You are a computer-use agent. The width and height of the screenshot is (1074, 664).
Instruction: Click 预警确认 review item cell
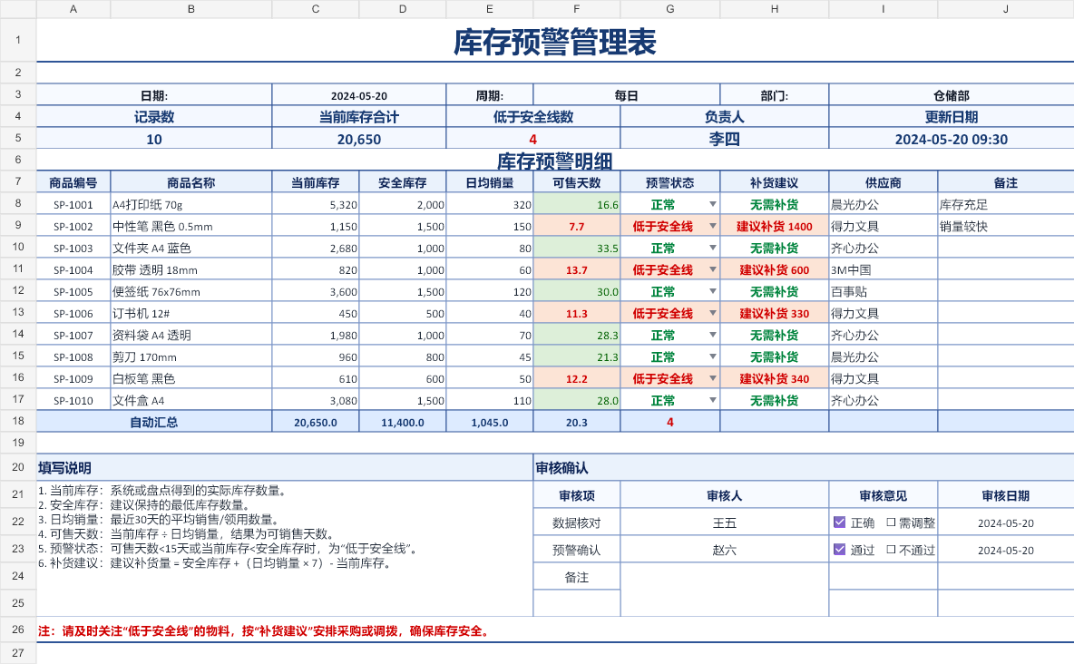[577, 550]
